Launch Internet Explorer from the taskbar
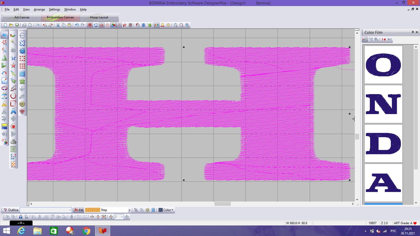420x236 pixels. tap(22, 231)
